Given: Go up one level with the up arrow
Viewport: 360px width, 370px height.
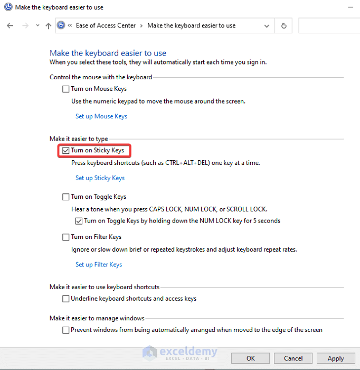Looking at the screenshot, I should 48,25.
